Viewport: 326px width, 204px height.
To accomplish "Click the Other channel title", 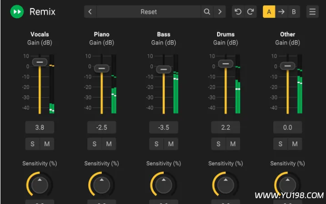I will pyautogui.click(x=288, y=34).
